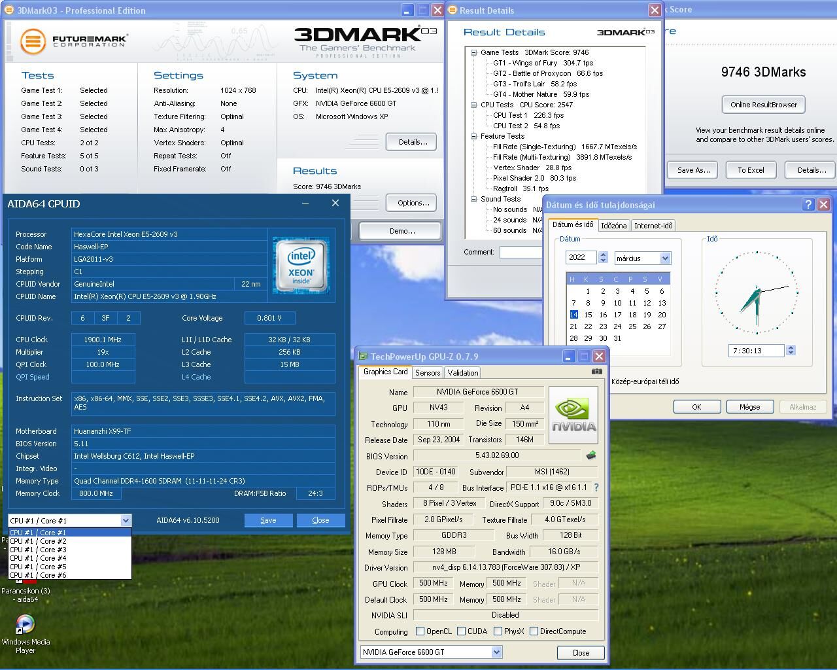Cancel the date dialog with Mégse

(749, 407)
